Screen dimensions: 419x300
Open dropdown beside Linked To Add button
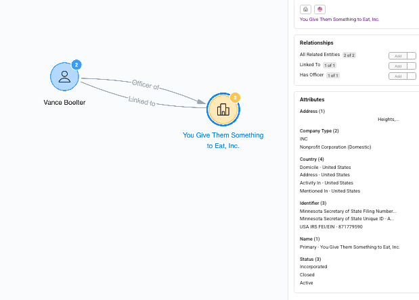411,66
